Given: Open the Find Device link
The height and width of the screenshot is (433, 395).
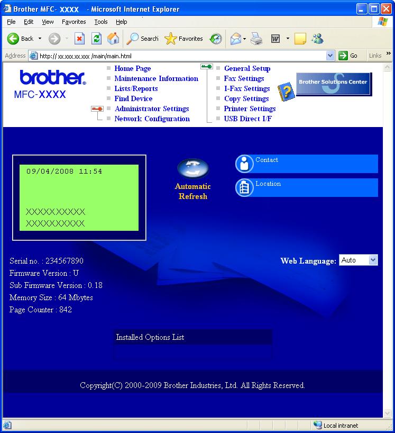Looking at the screenshot, I should click(x=133, y=98).
